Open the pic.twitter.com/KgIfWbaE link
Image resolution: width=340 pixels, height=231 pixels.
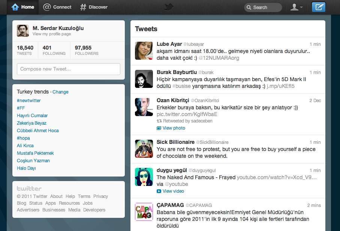[187, 114]
